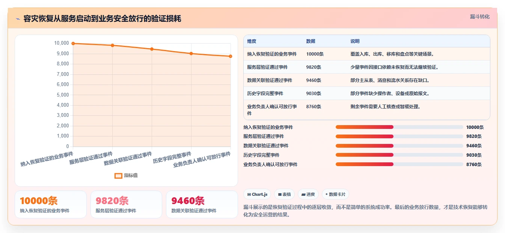Click the 进度 chip
This screenshot has width=505, height=233.
(x=308, y=194)
